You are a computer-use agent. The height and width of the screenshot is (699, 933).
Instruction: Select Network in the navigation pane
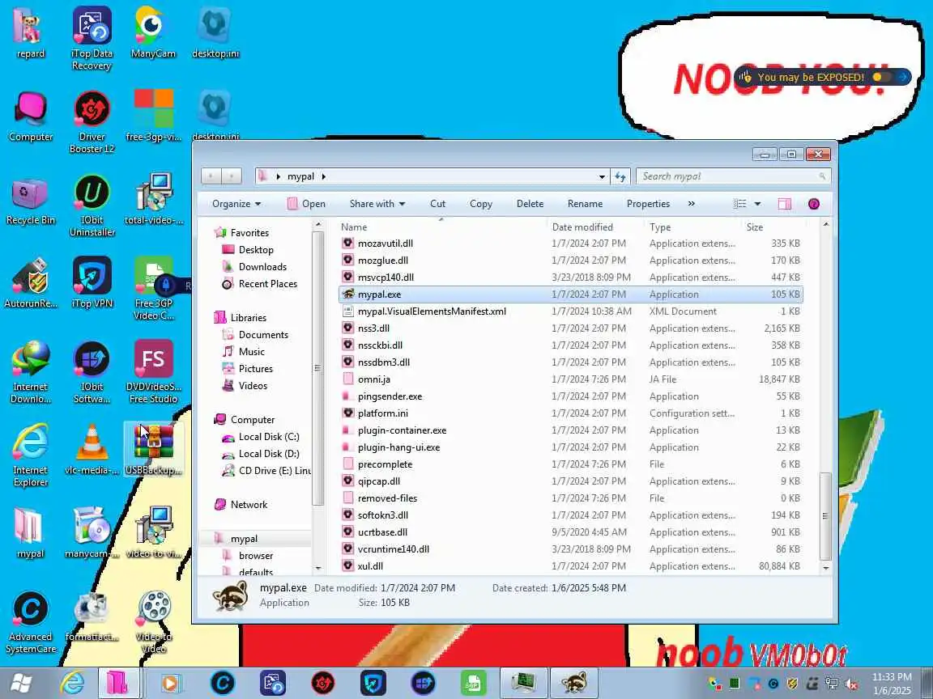[x=249, y=505]
